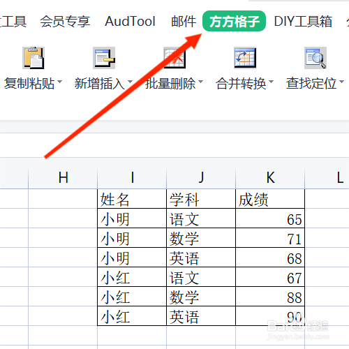Viewport: 349px width, 349px height.
Task: Select the cell with score 65
Action: tap(270, 218)
